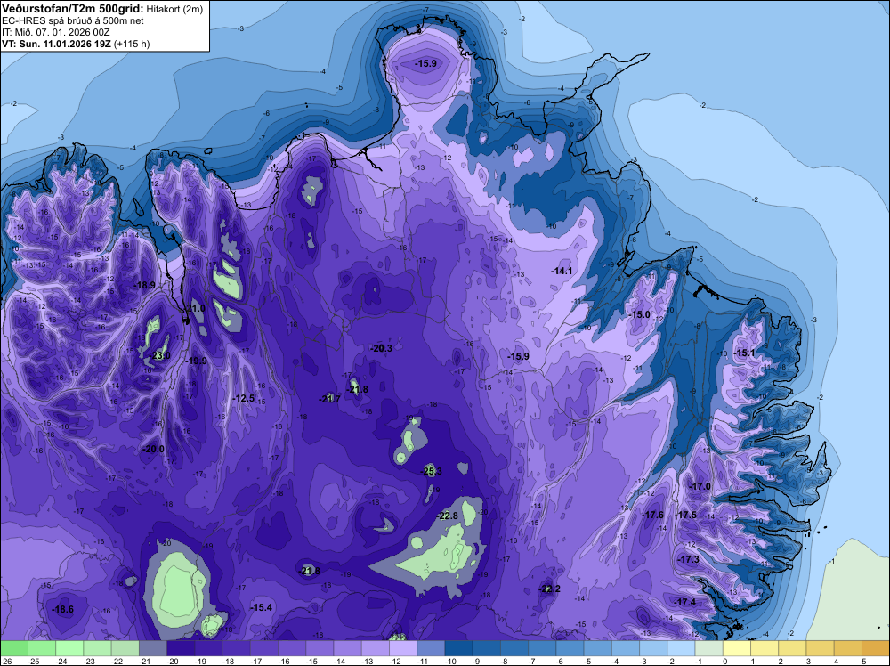
Task: Select the gray-blue legend swatch above -21
Action: pos(153,648)
